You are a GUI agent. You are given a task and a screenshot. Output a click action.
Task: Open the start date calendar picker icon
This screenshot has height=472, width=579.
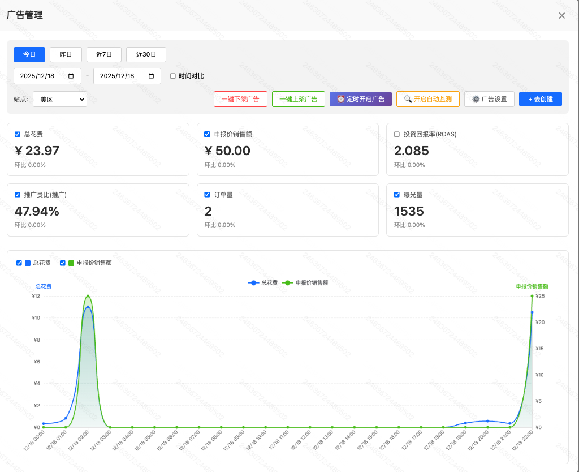click(71, 76)
